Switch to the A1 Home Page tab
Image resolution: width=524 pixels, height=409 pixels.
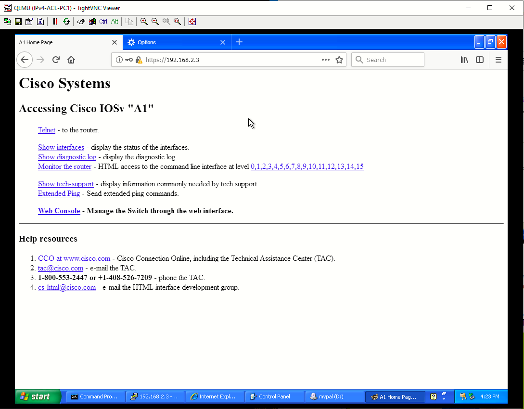pos(64,42)
